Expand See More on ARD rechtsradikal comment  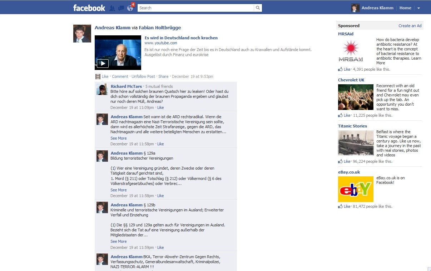[118, 138]
